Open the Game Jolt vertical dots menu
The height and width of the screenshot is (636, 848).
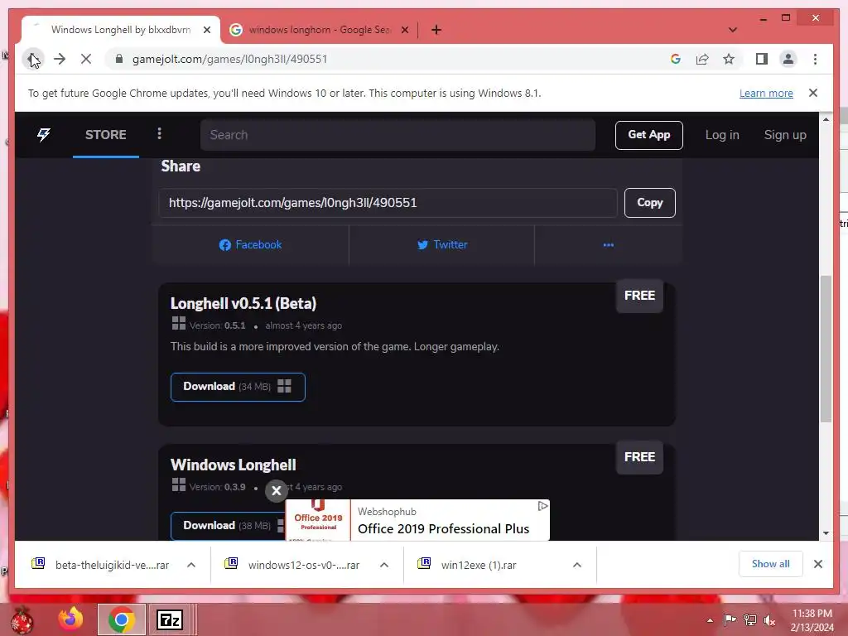pyautogui.click(x=159, y=133)
